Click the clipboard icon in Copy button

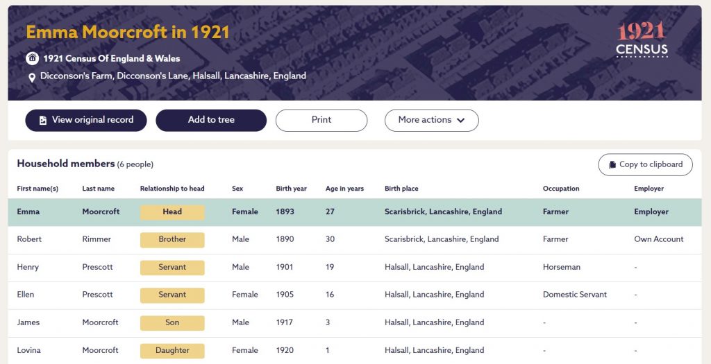612,165
